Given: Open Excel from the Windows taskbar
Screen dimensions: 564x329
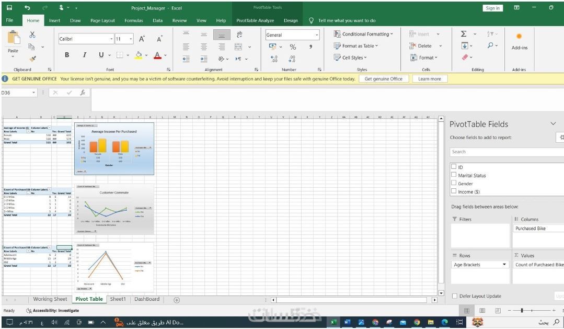Looking at the screenshot, I should 333,322.
